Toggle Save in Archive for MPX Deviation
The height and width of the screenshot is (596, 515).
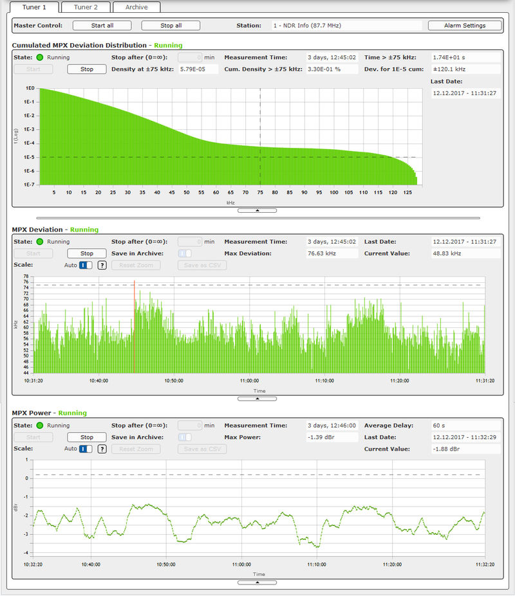click(185, 253)
